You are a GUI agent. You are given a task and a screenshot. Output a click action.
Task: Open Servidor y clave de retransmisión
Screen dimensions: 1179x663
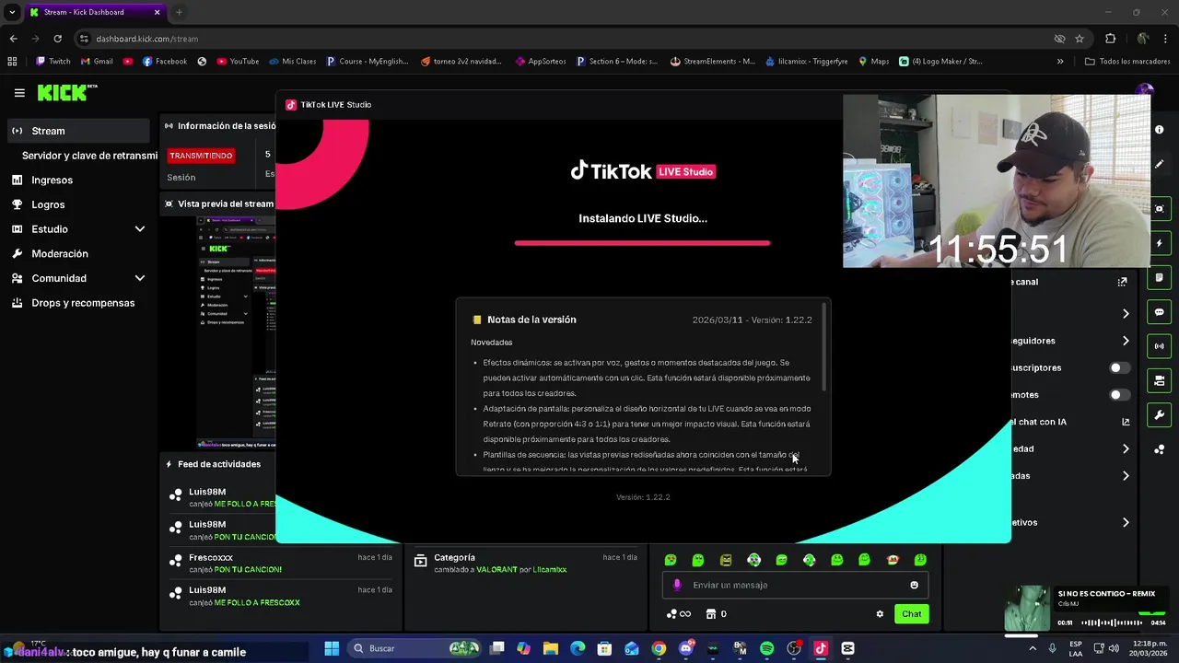(x=89, y=156)
